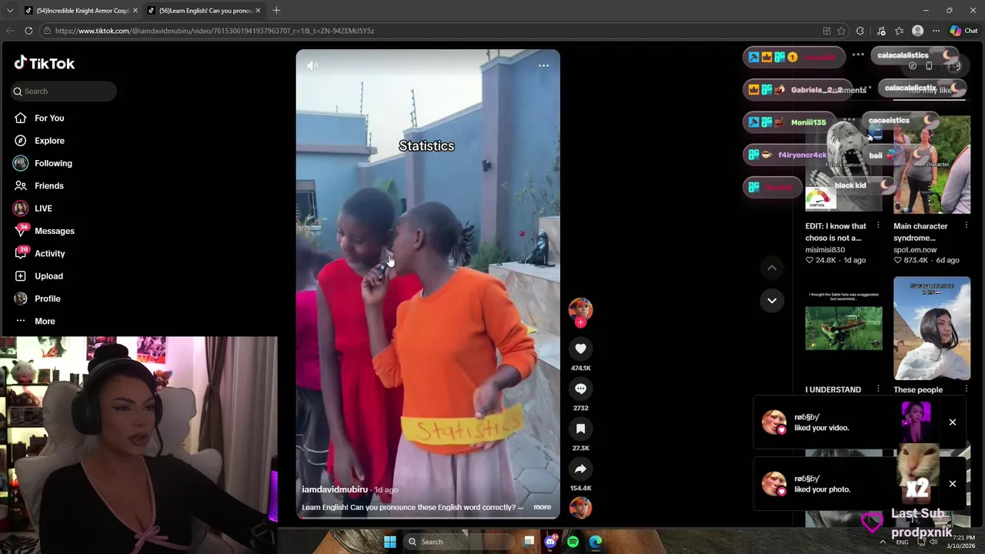Open Discord from the taskbar
Screen dimensions: 985x554
point(550,542)
